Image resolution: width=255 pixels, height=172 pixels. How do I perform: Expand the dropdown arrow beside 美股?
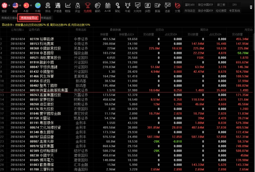(x=21, y=5)
